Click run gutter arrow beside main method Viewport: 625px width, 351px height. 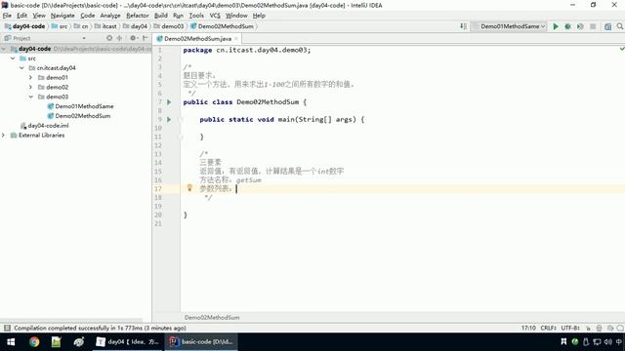pos(169,119)
